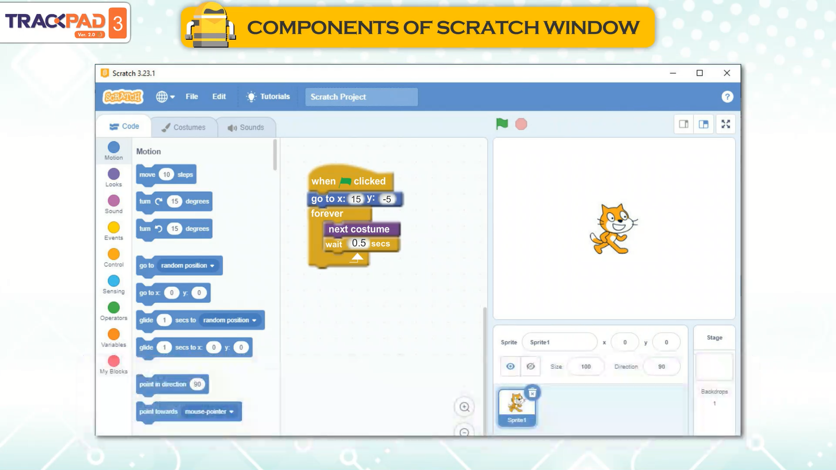This screenshot has height=470, width=836.
Task: Show the sprite with eye icon
Action: tap(510, 366)
